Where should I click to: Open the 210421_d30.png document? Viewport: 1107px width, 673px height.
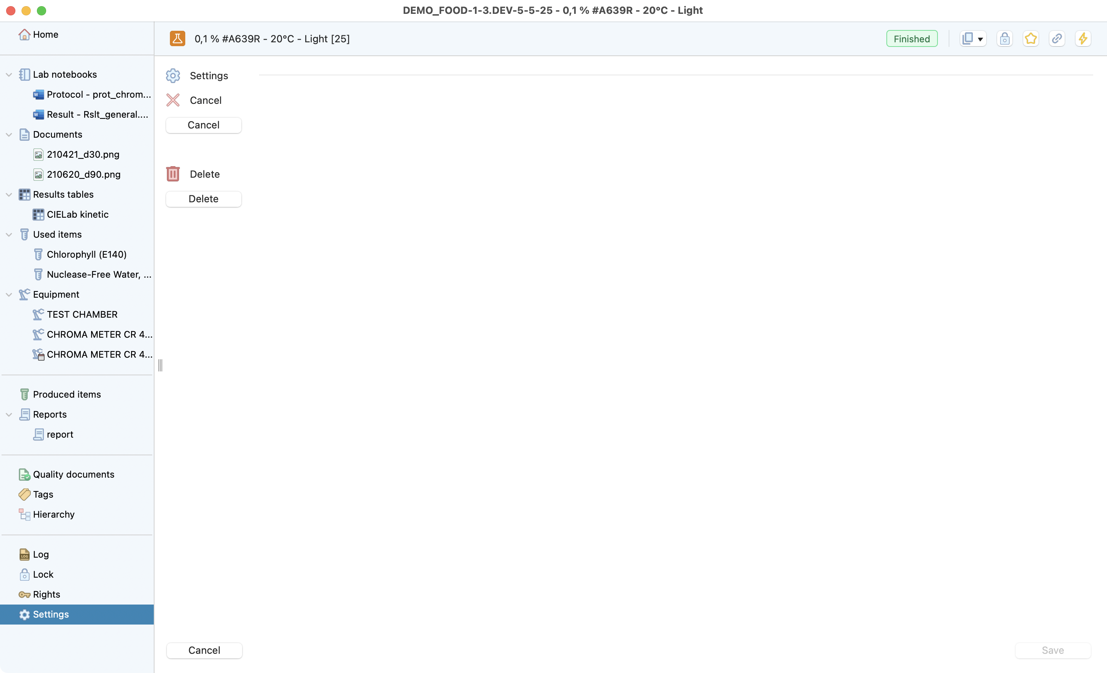point(83,155)
